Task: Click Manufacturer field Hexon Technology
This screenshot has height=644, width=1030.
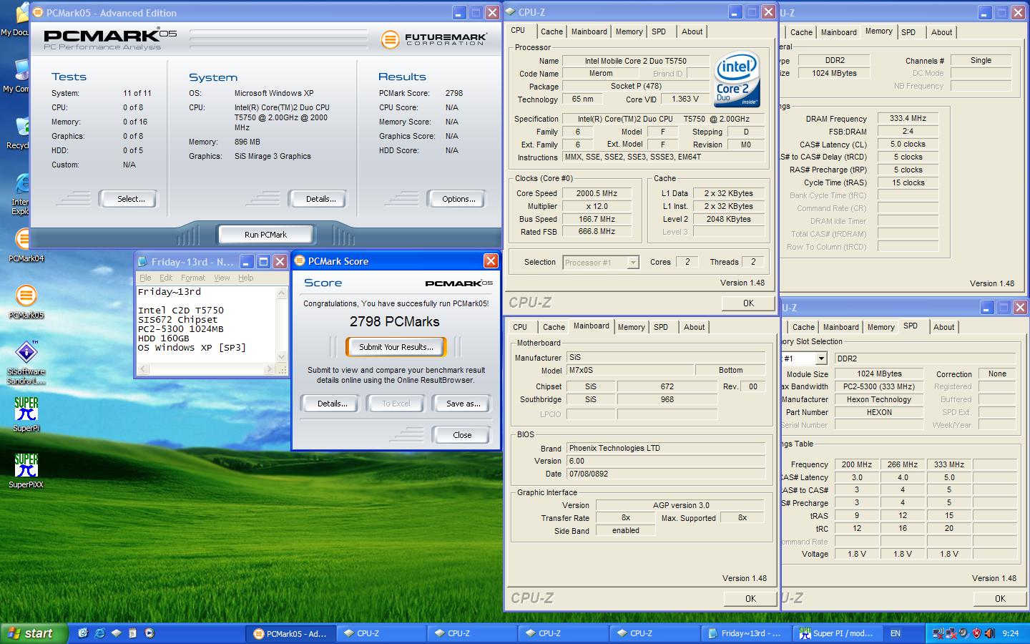Action: [x=878, y=399]
